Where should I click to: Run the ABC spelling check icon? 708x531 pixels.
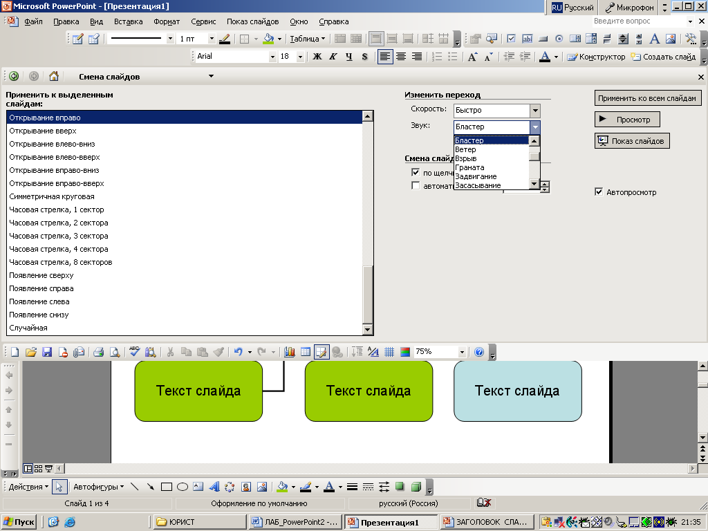[135, 352]
